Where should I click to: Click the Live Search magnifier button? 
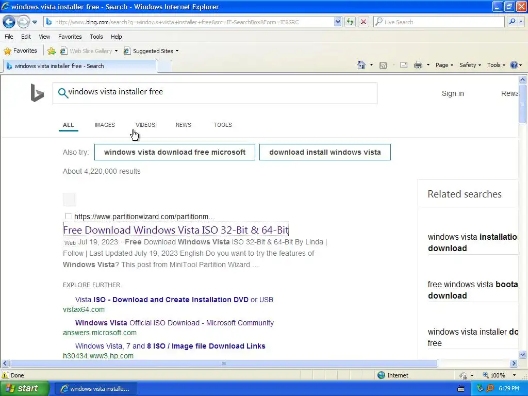512,22
